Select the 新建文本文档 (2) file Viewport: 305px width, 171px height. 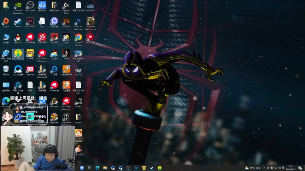tap(78, 88)
